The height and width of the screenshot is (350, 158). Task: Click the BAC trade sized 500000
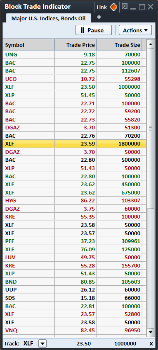[x=74, y=160]
